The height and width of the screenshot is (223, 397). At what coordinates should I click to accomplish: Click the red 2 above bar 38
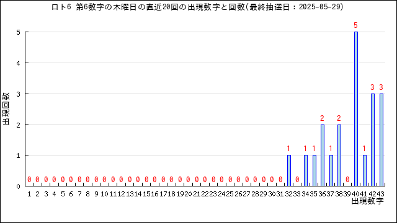(339, 118)
